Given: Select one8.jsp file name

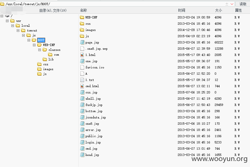Looking at the screenshot, I should tap(92, 124).
